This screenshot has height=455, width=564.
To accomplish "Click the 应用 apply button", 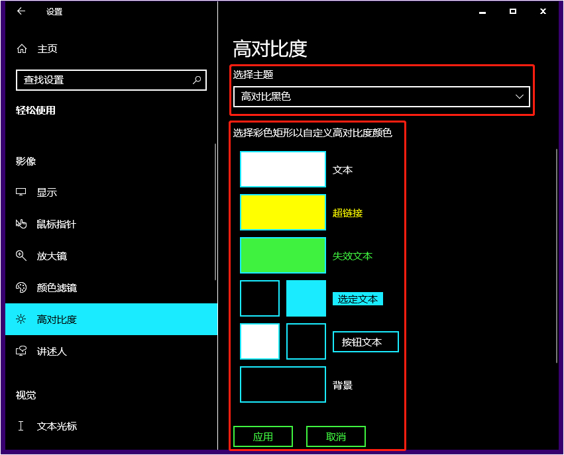I will click(263, 436).
